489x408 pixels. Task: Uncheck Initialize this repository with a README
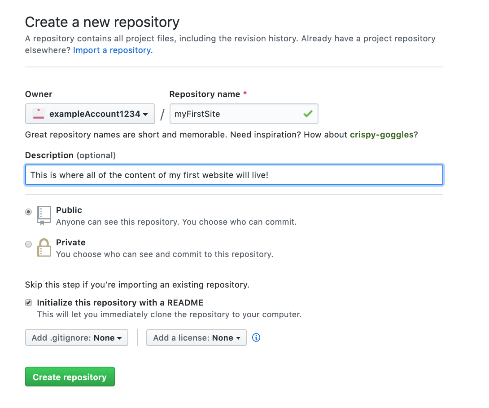pyautogui.click(x=28, y=302)
